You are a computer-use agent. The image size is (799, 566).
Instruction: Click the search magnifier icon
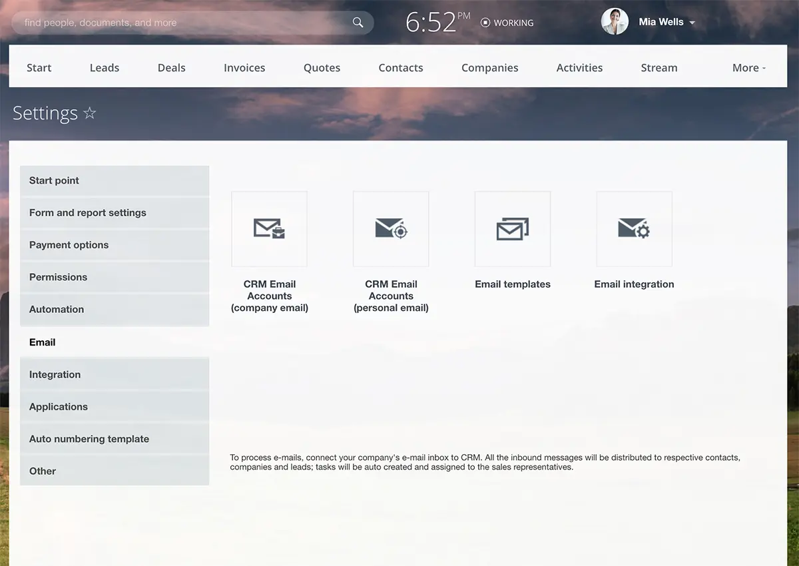pyautogui.click(x=358, y=23)
